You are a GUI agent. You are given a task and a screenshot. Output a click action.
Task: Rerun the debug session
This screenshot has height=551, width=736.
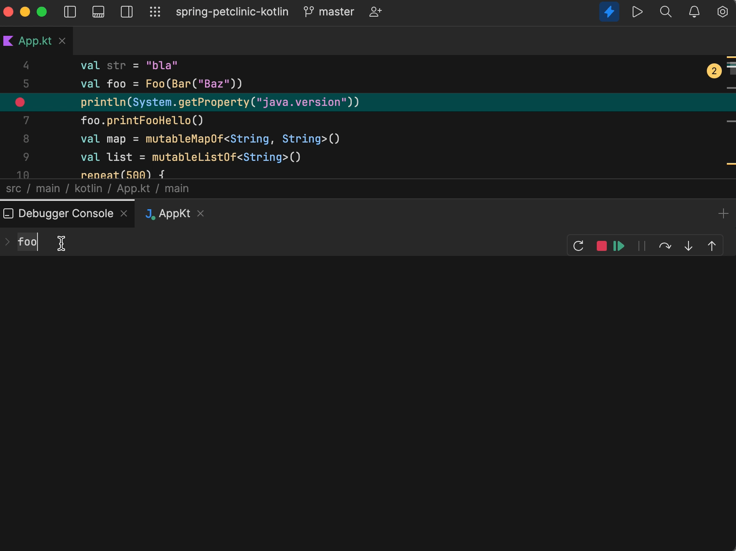tap(578, 246)
